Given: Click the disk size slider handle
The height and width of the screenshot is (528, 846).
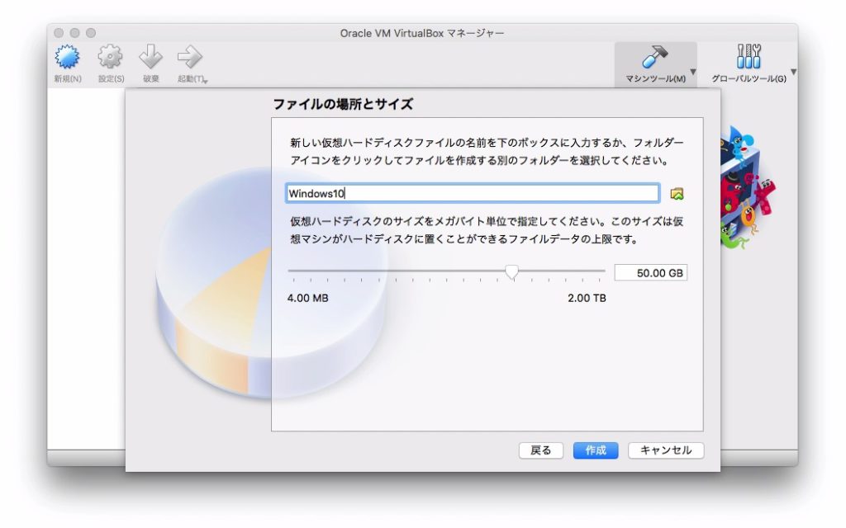Looking at the screenshot, I should coord(511,272).
